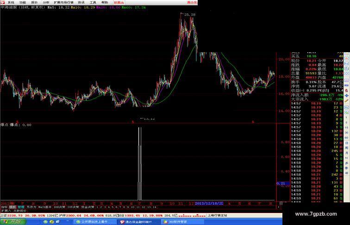
Task: Switch to daily 日 period in sidebar
Action: coord(346,143)
